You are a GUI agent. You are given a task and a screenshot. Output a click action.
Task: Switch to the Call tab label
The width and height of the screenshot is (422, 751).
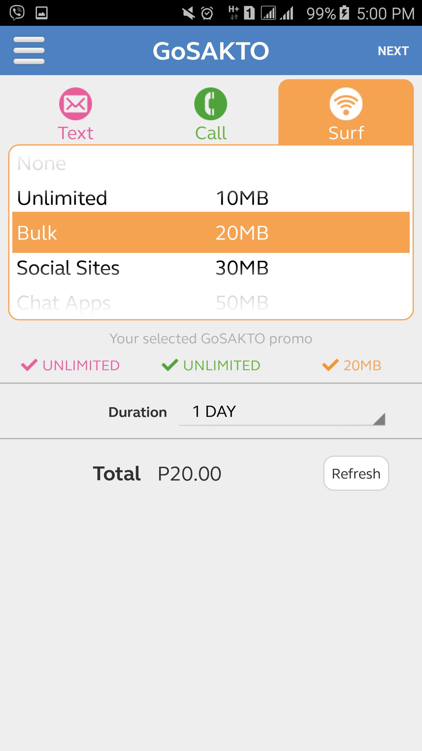pyautogui.click(x=211, y=133)
